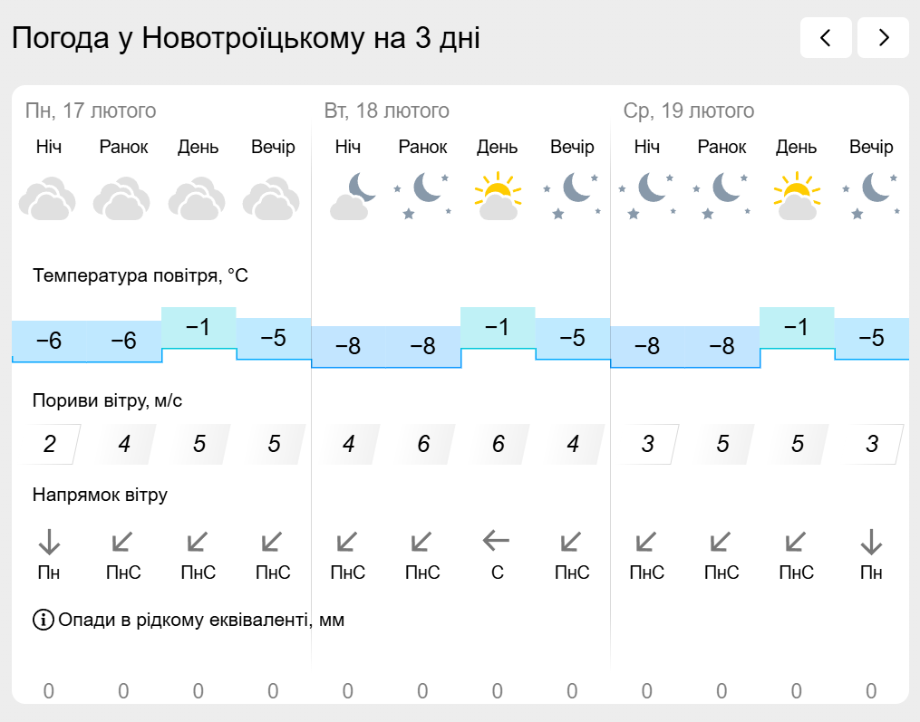Screen dimensions: 920x722
Task: Click Tuesday daytime west-pointing wind arrow
Action: click(x=497, y=541)
